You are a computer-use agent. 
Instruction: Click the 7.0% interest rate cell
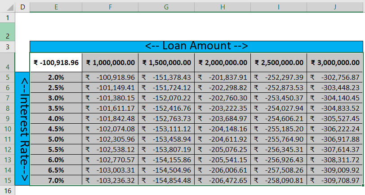coord(56,180)
